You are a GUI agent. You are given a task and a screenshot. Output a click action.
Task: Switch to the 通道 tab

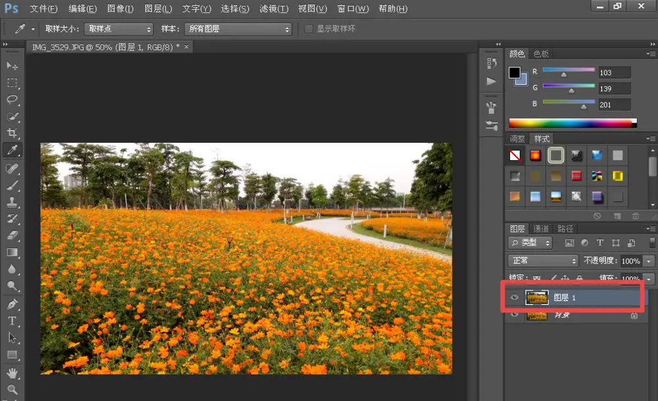[x=541, y=228]
